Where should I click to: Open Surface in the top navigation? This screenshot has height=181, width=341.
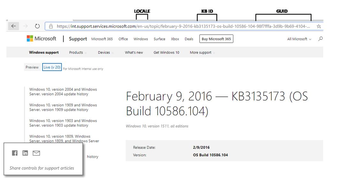click(x=159, y=39)
